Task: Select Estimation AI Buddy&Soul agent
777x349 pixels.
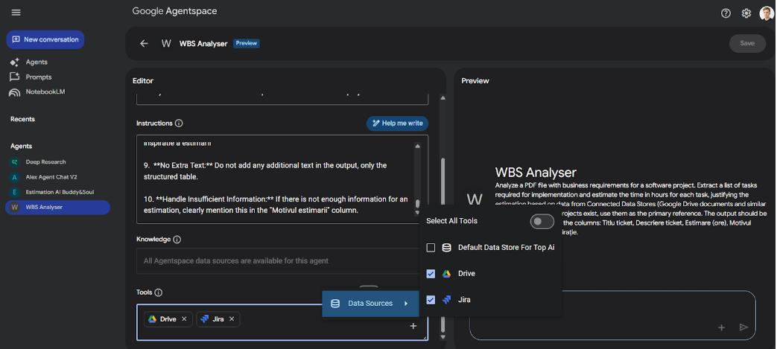Action: (60, 192)
